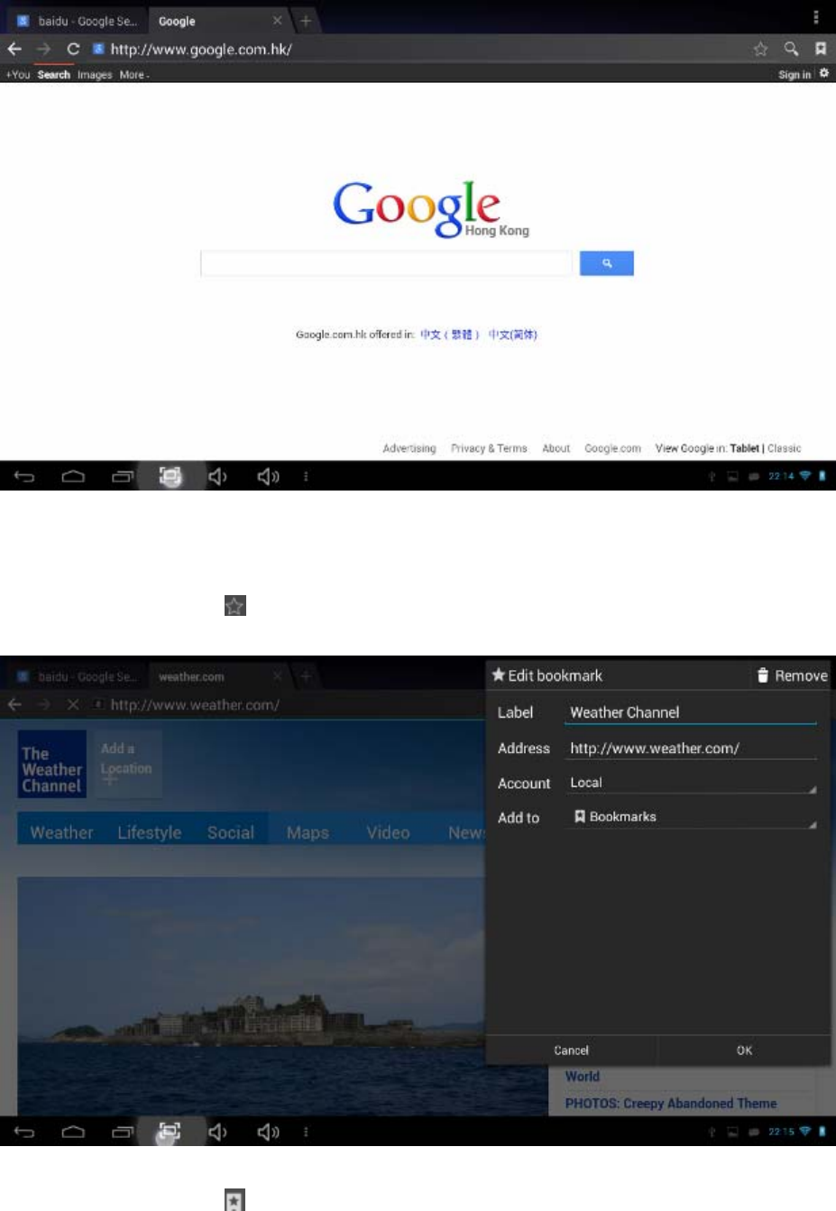Open the Weather tab on weather.com
836x1211 pixels.
pos(61,832)
